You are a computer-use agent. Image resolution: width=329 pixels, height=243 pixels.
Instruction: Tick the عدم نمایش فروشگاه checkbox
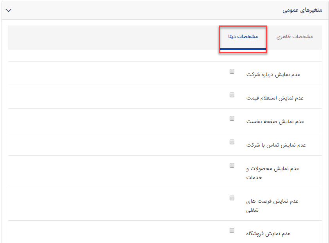pyautogui.click(x=232, y=230)
